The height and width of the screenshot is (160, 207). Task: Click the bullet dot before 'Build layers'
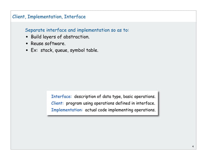click(27, 37)
